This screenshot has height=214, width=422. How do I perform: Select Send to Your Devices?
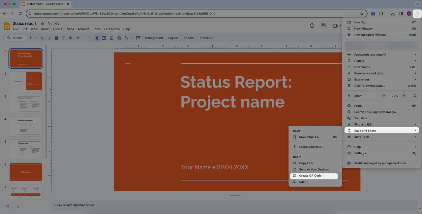coord(314,169)
